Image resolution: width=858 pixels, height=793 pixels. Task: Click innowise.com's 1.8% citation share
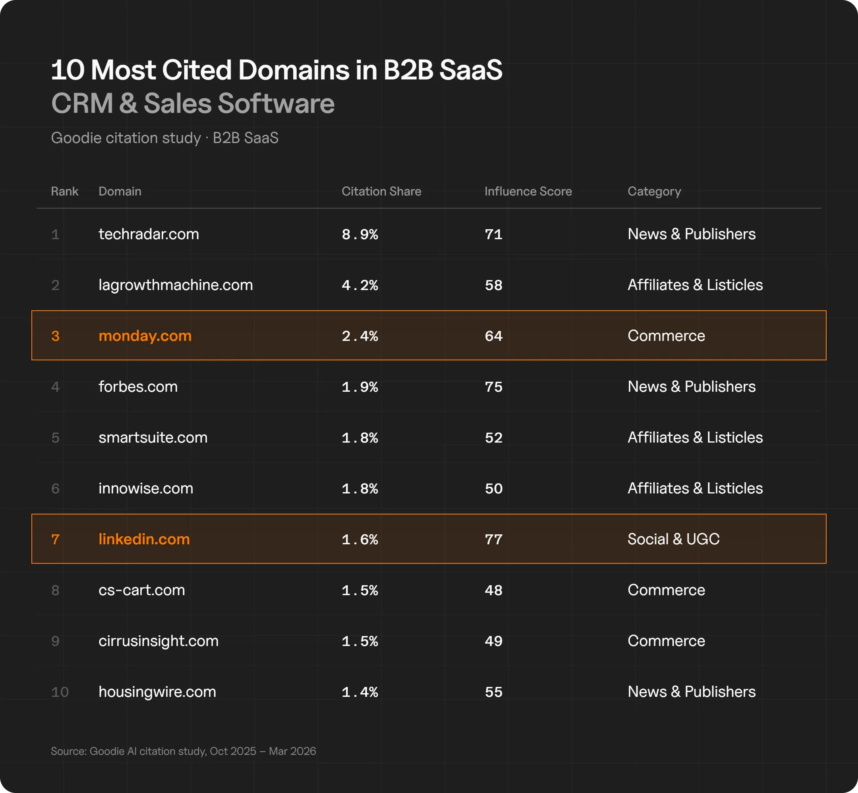pos(359,489)
